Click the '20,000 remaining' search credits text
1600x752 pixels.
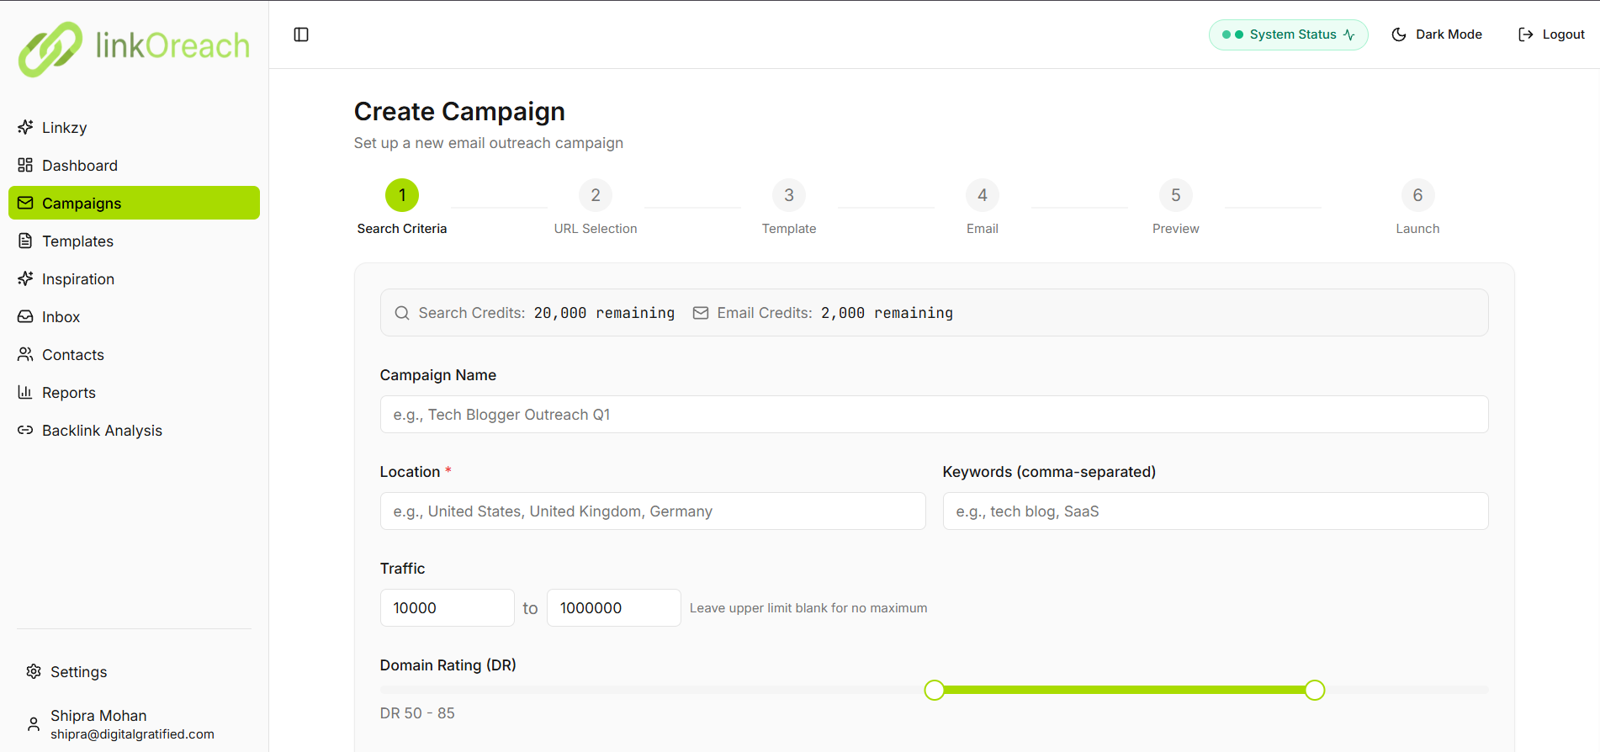point(604,313)
